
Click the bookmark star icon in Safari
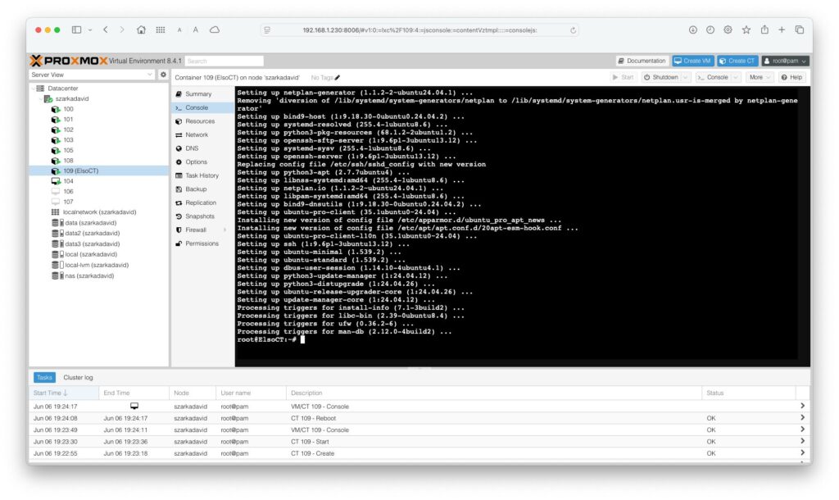pos(746,30)
